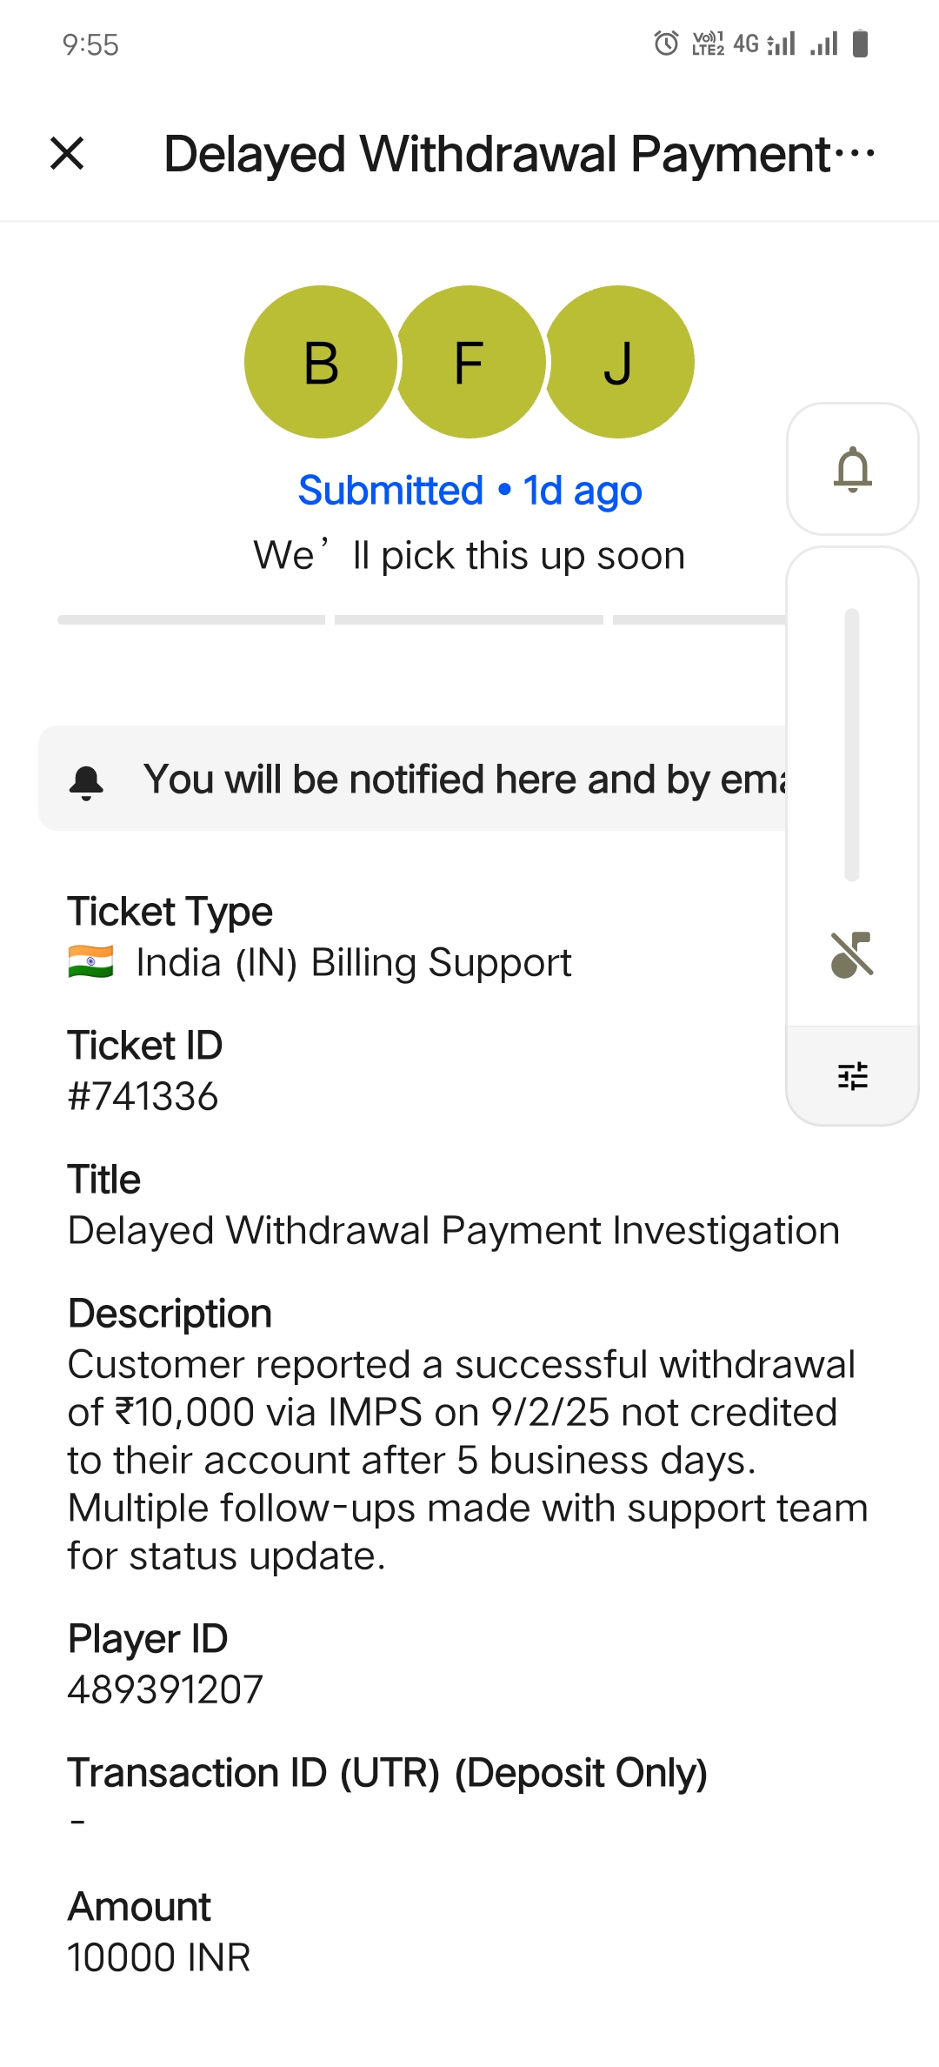
Task: Tap the B avatar circle
Action: [x=320, y=362]
